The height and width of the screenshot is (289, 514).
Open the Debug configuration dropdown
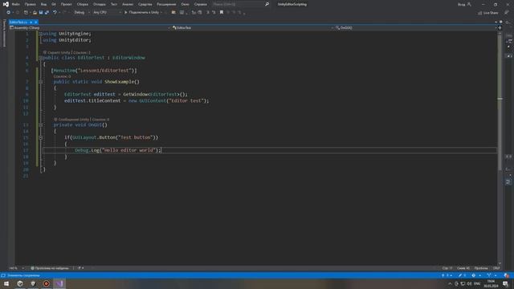pos(82,13)
